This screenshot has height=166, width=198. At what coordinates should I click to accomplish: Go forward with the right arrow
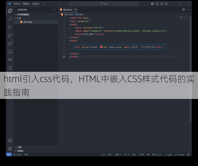pyautogui.click(x=65, y=4)
